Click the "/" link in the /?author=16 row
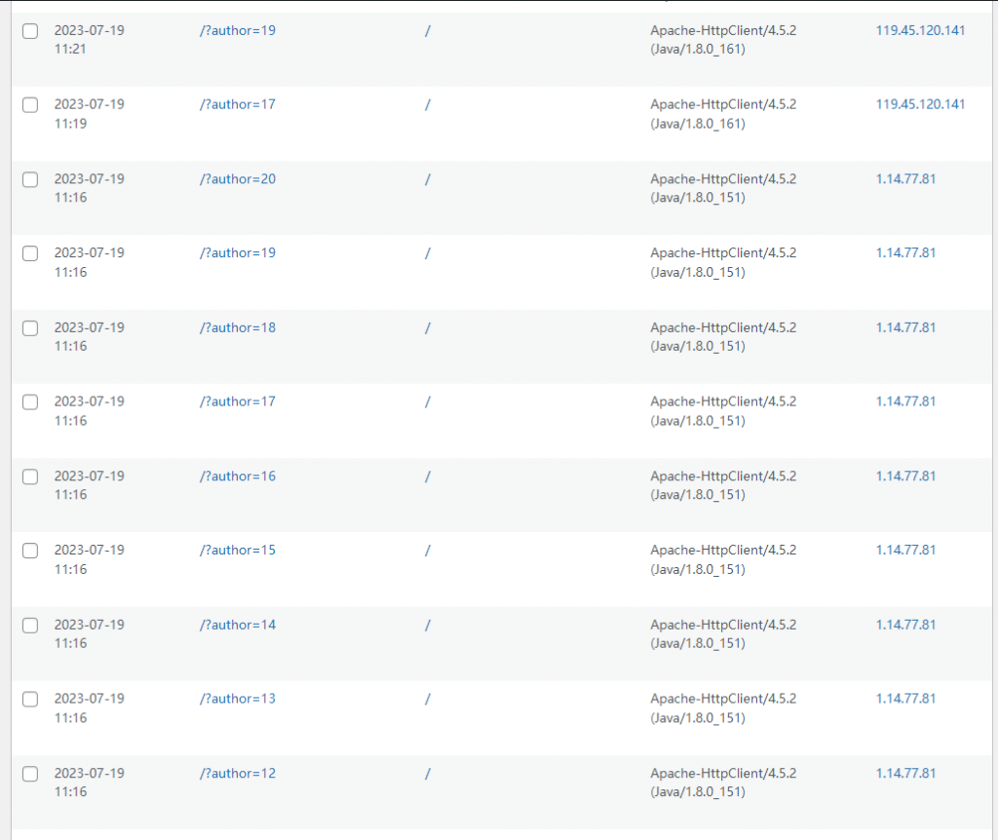The width and height of the screenshot is (998, 840). point(428,476)
